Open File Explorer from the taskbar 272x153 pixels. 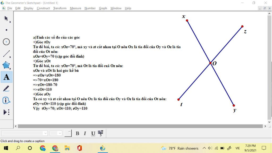pos(67,148)
